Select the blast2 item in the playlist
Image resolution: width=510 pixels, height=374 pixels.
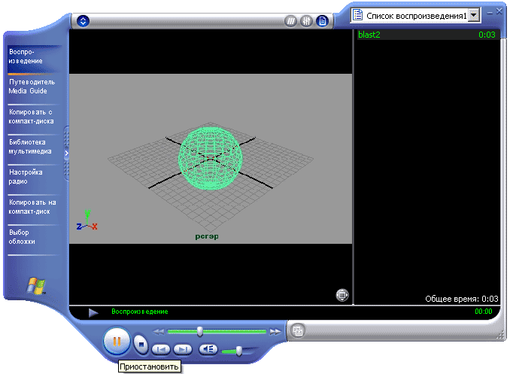(369, 35)
